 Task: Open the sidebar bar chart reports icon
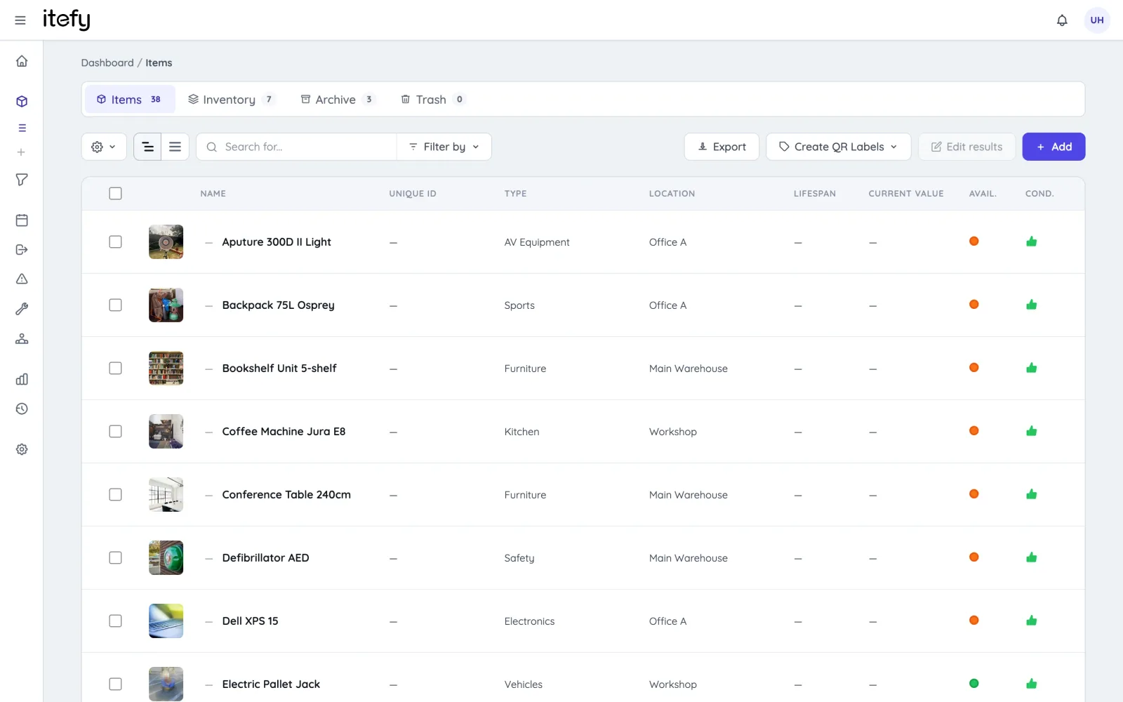[x=22, y=379]
